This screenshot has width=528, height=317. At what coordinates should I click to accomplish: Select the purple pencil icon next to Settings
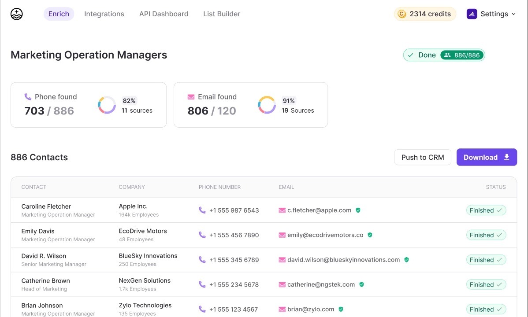[x=472, y=14]
